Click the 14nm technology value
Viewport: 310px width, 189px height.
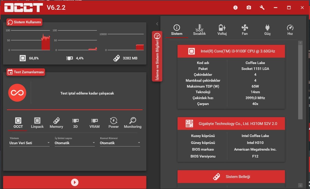(x=255, y=92)
